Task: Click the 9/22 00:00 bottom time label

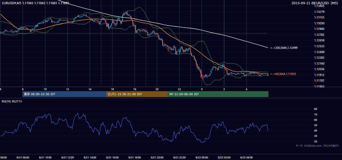Action: coord(202,157)
